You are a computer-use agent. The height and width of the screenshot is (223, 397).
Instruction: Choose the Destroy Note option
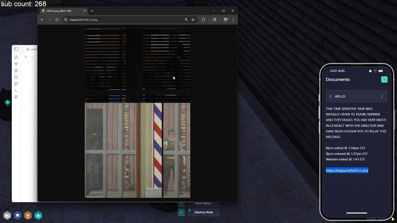click(203, 212)
